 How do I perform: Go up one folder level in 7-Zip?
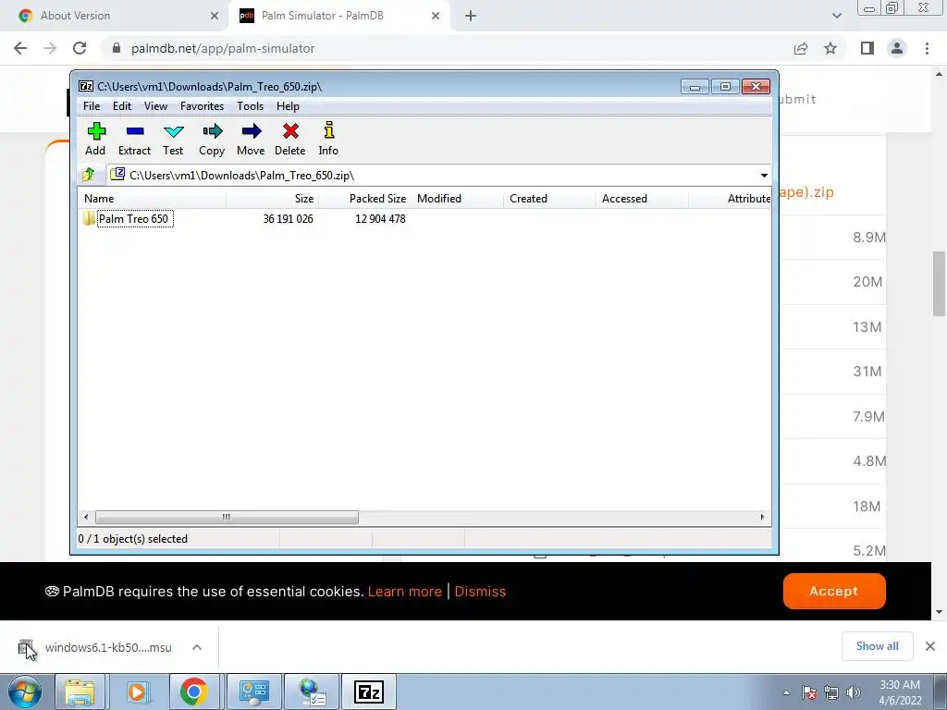89,175
